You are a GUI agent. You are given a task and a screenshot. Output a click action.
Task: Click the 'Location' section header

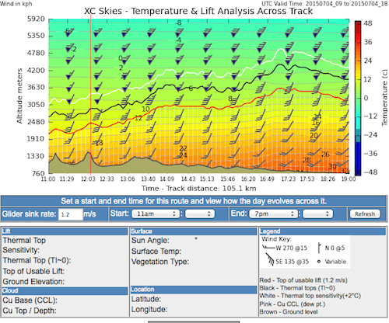194,290
